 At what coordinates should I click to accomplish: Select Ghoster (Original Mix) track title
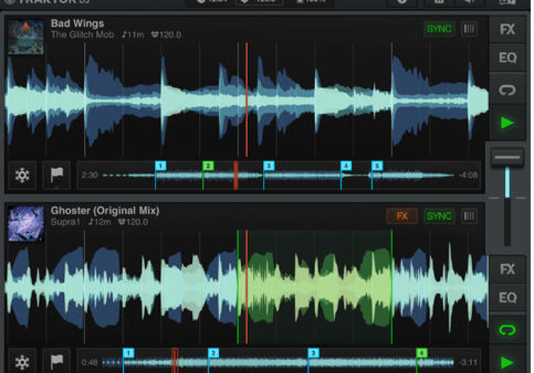[x=105, y=210]
